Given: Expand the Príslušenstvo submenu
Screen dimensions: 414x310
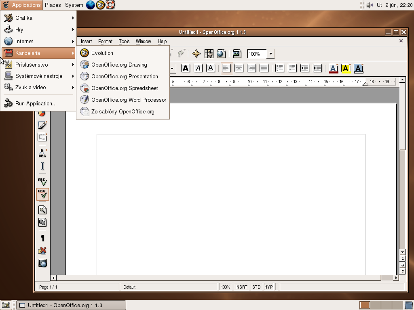Looking at the screenshot, I should point(38,65).
